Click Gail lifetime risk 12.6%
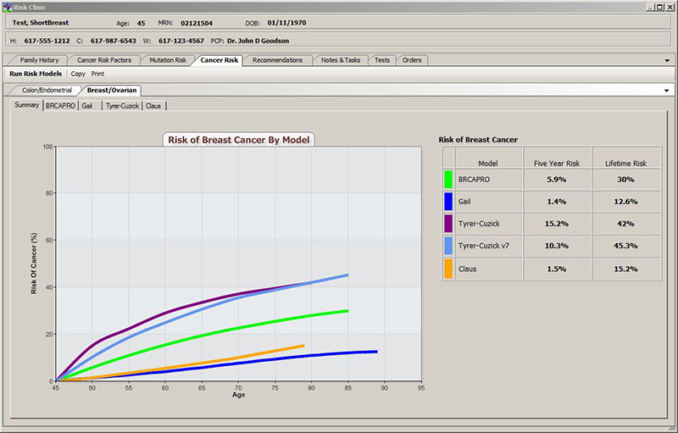 pyautogui.click(x=625, y=202)
